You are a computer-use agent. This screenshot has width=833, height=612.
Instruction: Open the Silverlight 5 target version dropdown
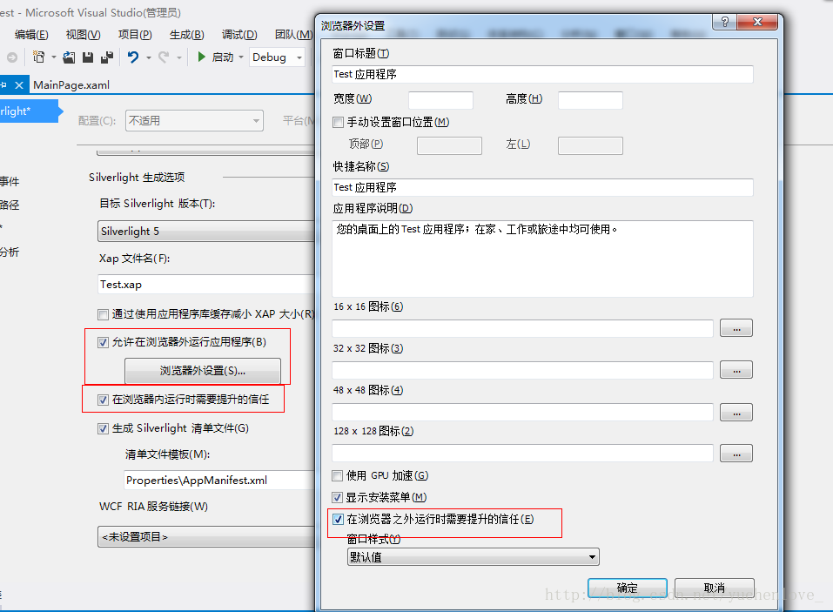tap(206, 231)
